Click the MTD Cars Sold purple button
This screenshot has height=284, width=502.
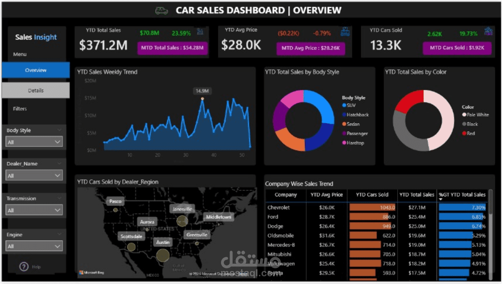pyautogui.click(x=457, y=48)
